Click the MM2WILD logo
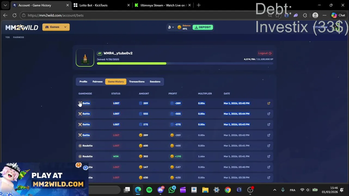349x196 pixels. [22, 27]
